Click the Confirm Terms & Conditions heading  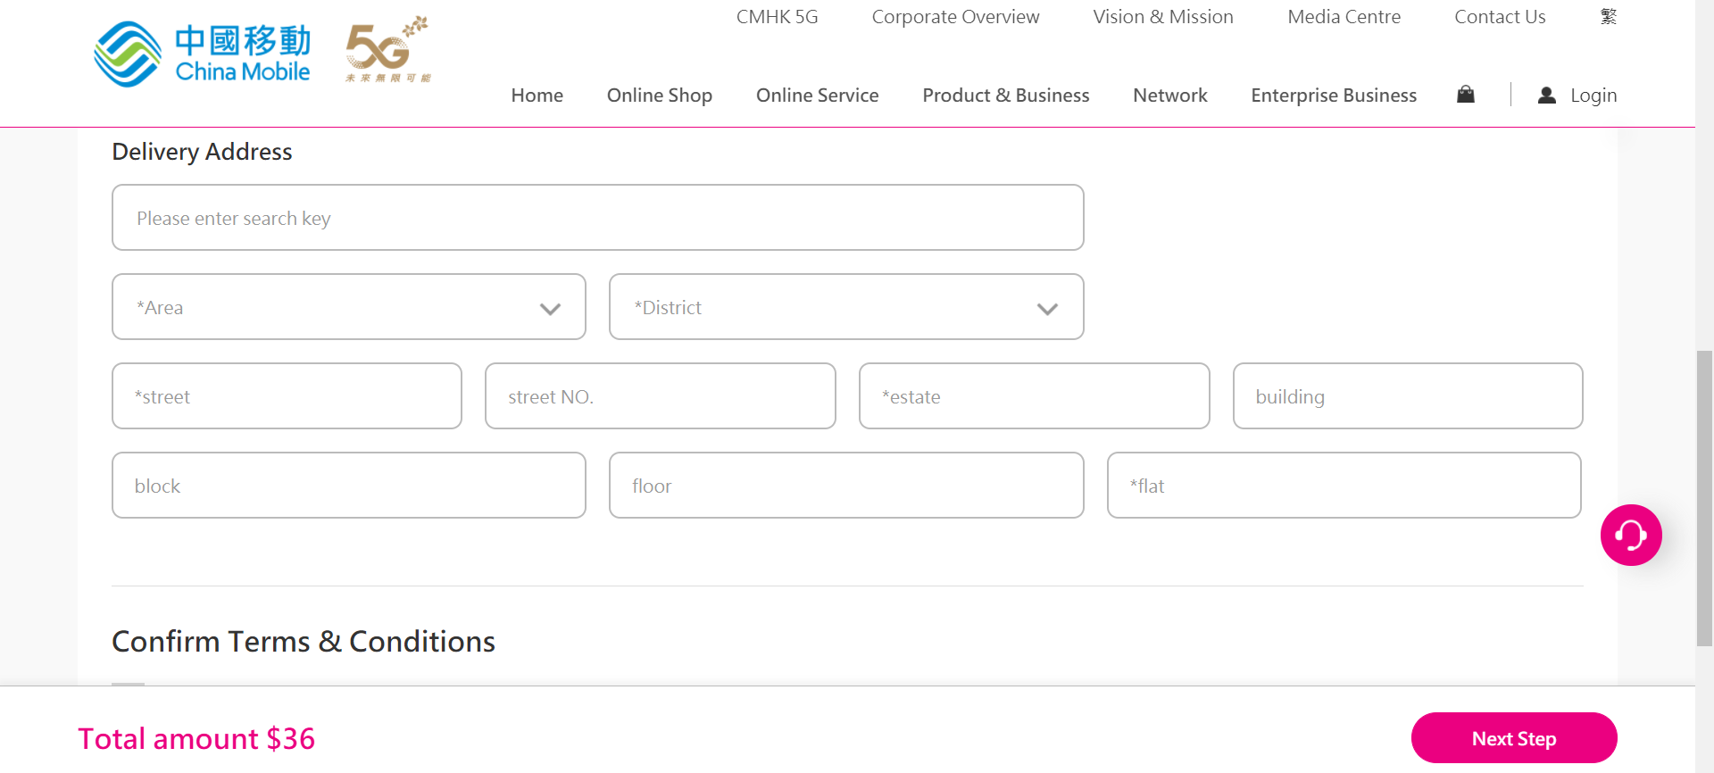coord(304,642)
